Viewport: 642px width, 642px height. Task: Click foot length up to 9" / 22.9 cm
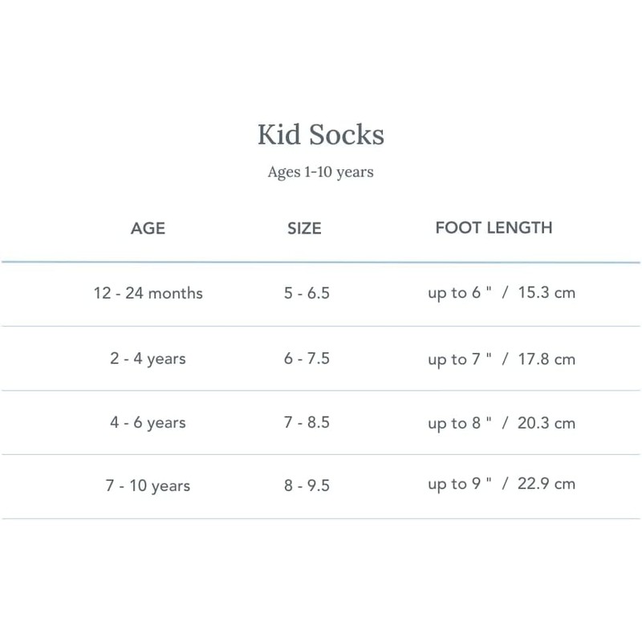click(501, 485)
